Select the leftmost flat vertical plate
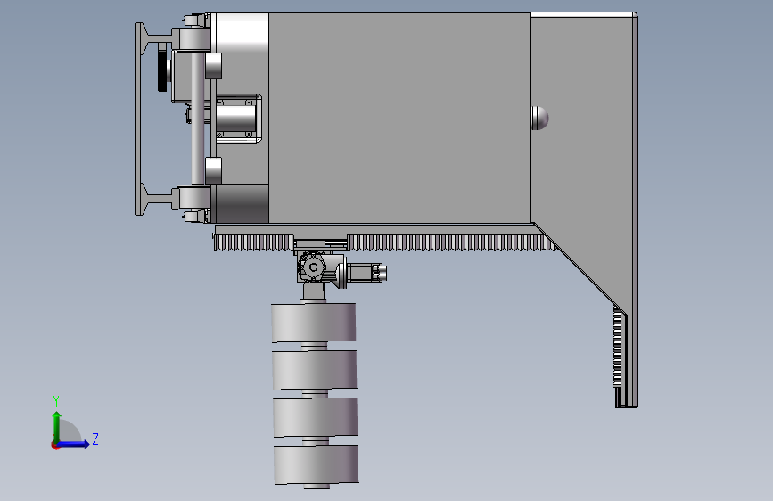The width and height of the screenshot is (773, 501). [x=138, y=119]
